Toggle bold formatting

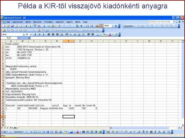pos(35,34)
